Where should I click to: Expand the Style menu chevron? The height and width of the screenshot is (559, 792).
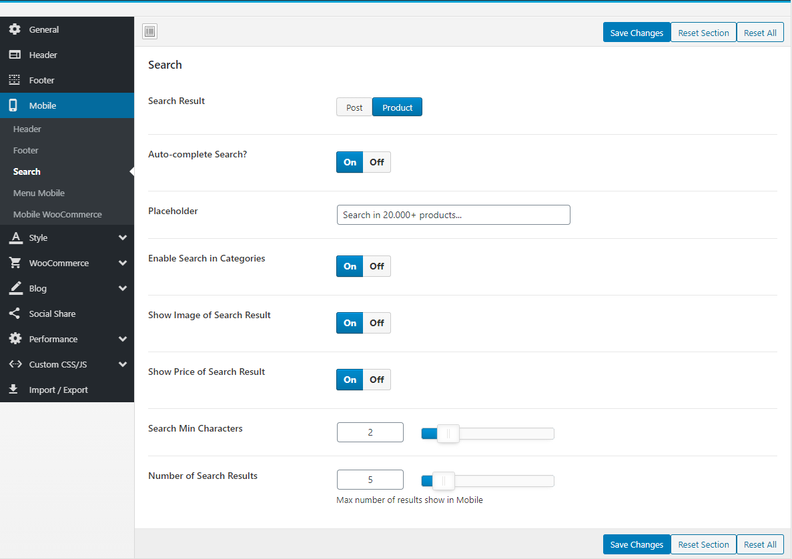point(122,237)
